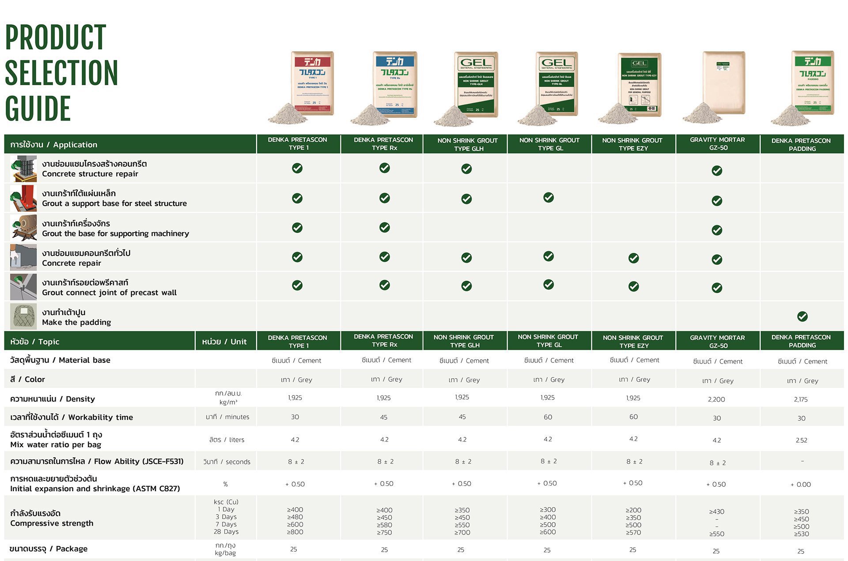This screenshot has height=561, width=848.
Task: Click the + 0.00 expansion value for Padding
Action: click(801, 485)
